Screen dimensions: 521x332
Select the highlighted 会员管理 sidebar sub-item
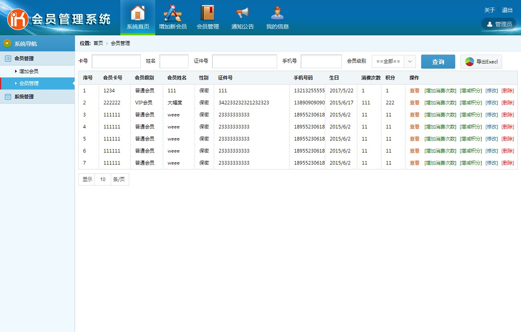29,84
